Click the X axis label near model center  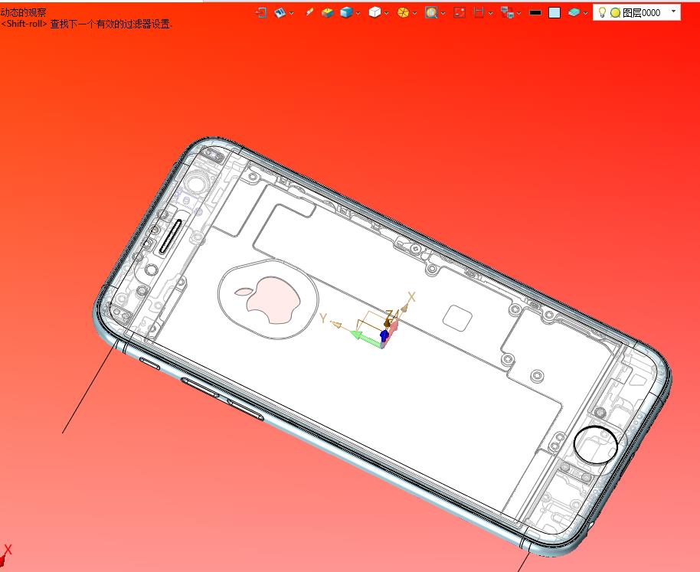coord(411,296)
